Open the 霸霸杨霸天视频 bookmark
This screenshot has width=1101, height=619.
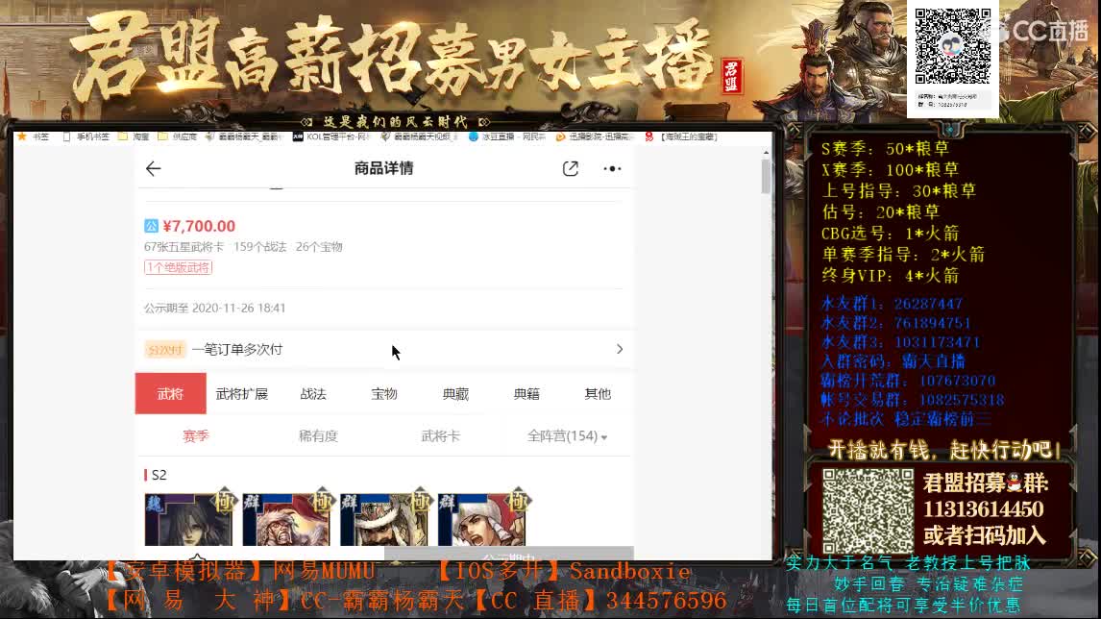click(x=419, y=136)
